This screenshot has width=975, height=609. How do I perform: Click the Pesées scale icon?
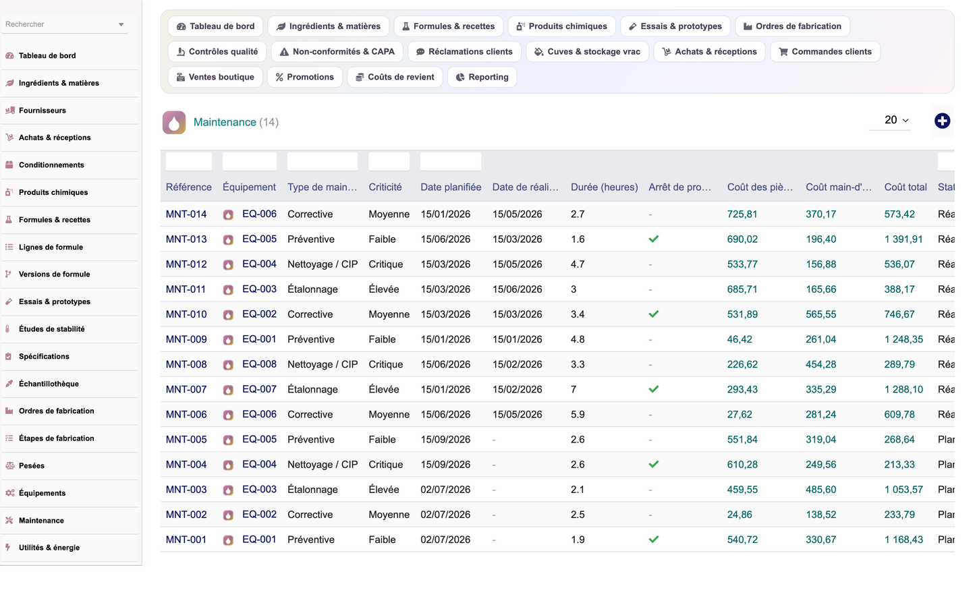(9, 465)
